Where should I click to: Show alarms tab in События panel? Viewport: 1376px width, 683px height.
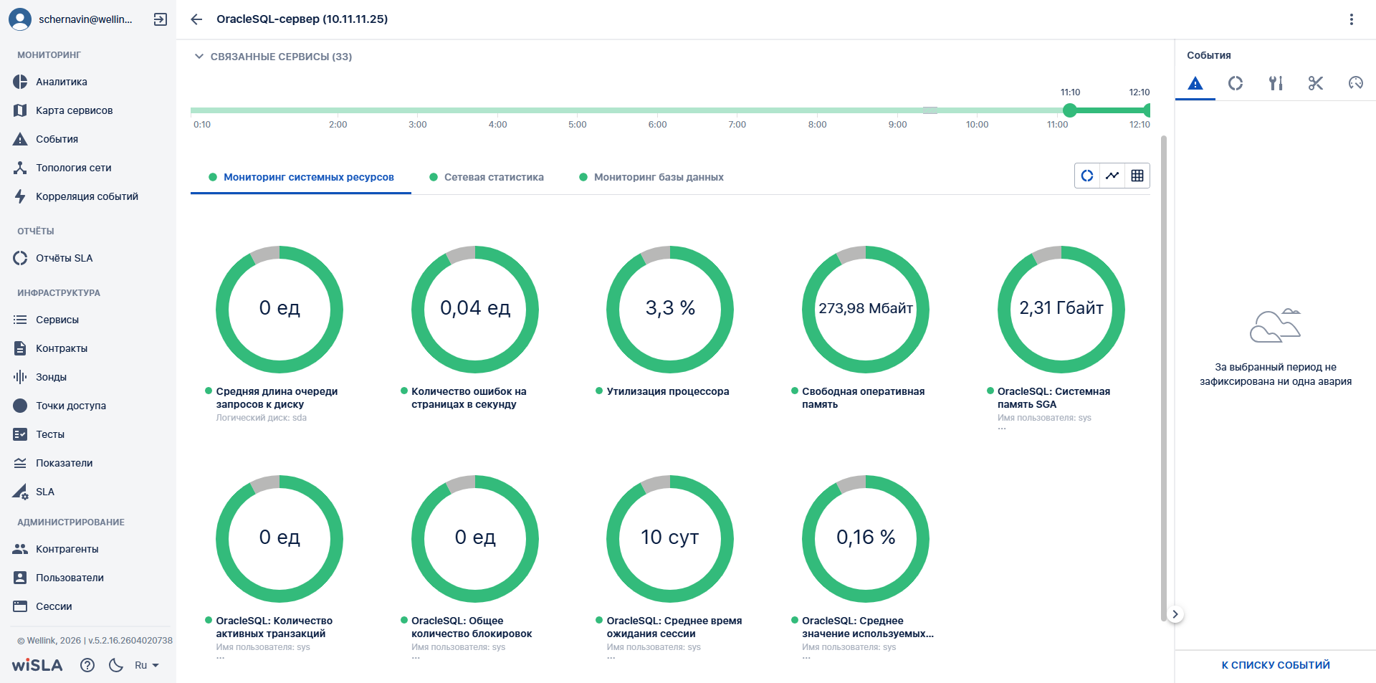(1195, 83)
